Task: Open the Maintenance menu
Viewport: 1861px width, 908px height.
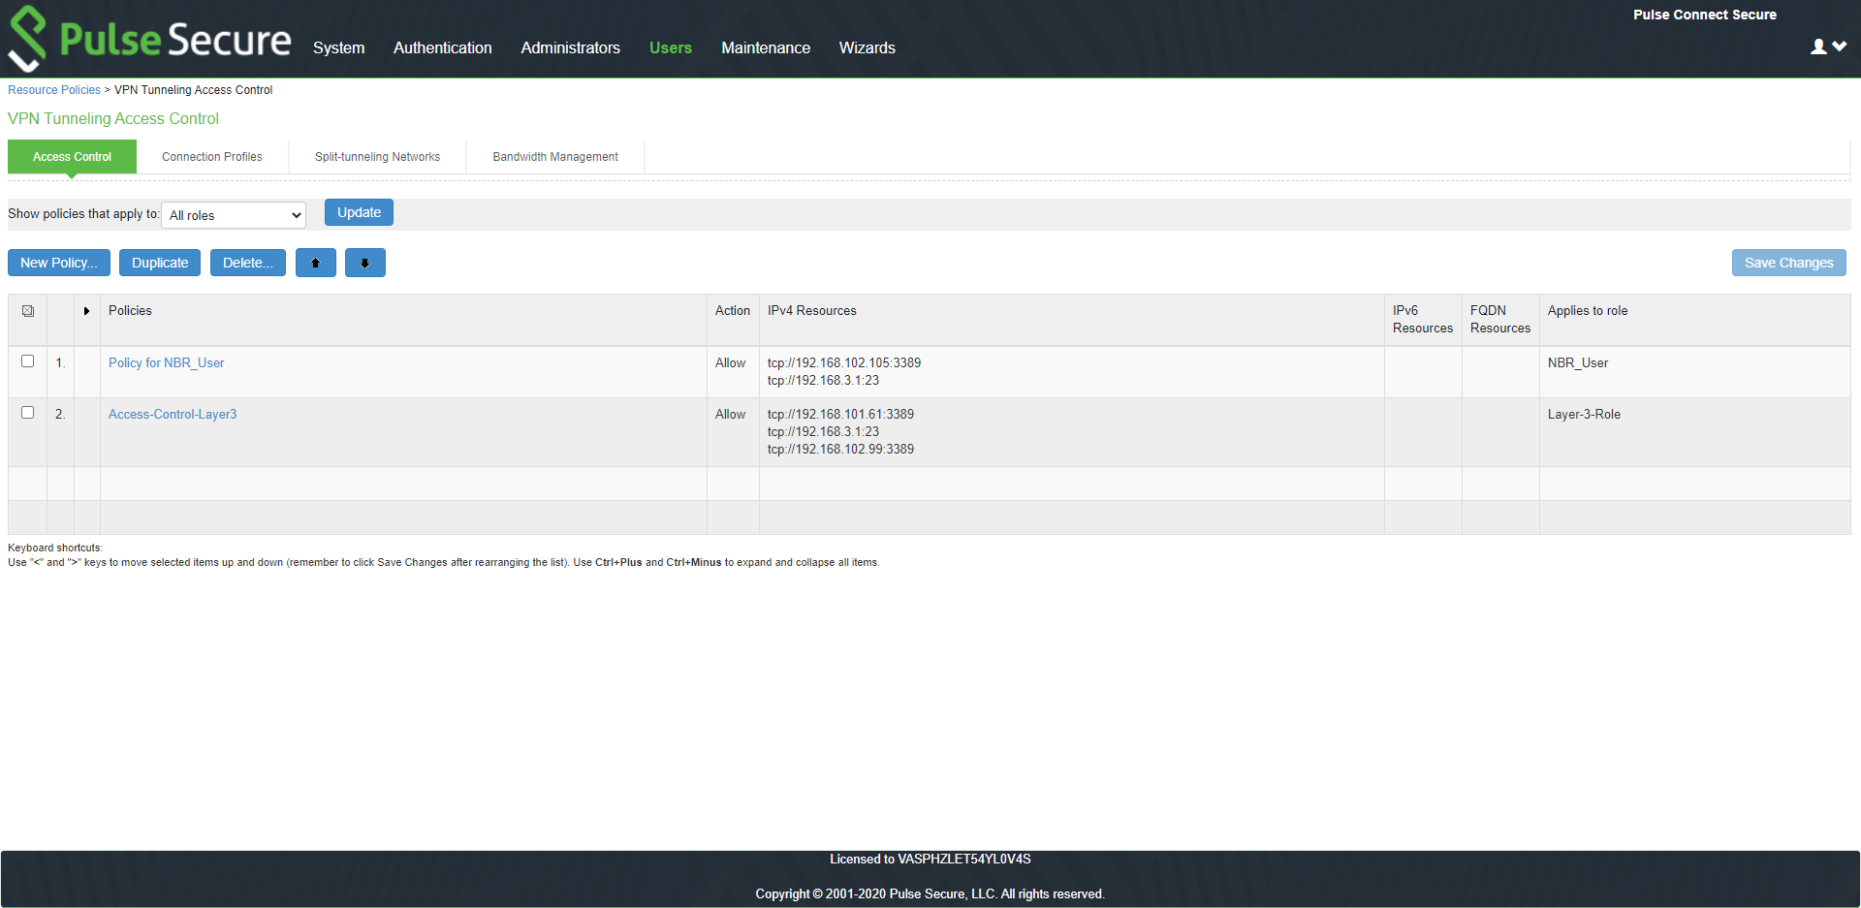Action: (766, 47)
